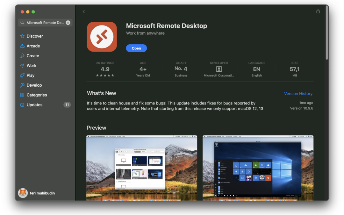Click the Preview heading
Image resolution: width=344 pixels, height=215 pixels.
tap(97, 128)
